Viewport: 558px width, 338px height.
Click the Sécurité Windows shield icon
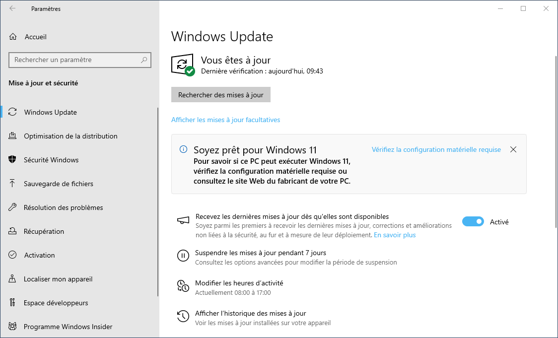[x=12, y=160]
